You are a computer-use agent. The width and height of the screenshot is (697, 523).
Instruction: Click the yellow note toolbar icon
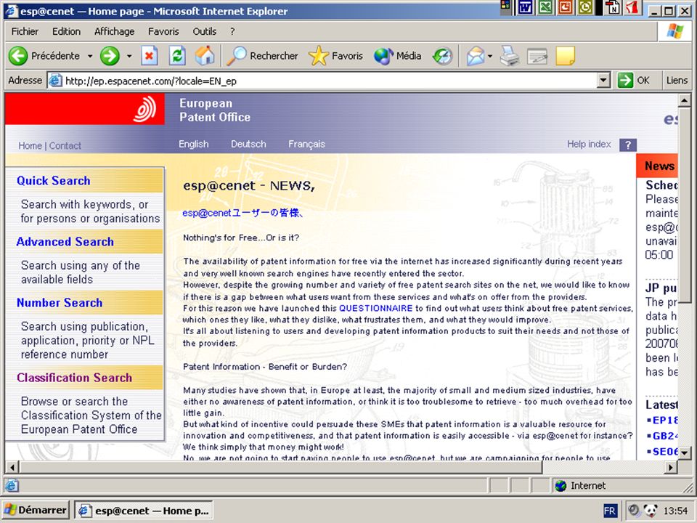[x=566, y=56]
